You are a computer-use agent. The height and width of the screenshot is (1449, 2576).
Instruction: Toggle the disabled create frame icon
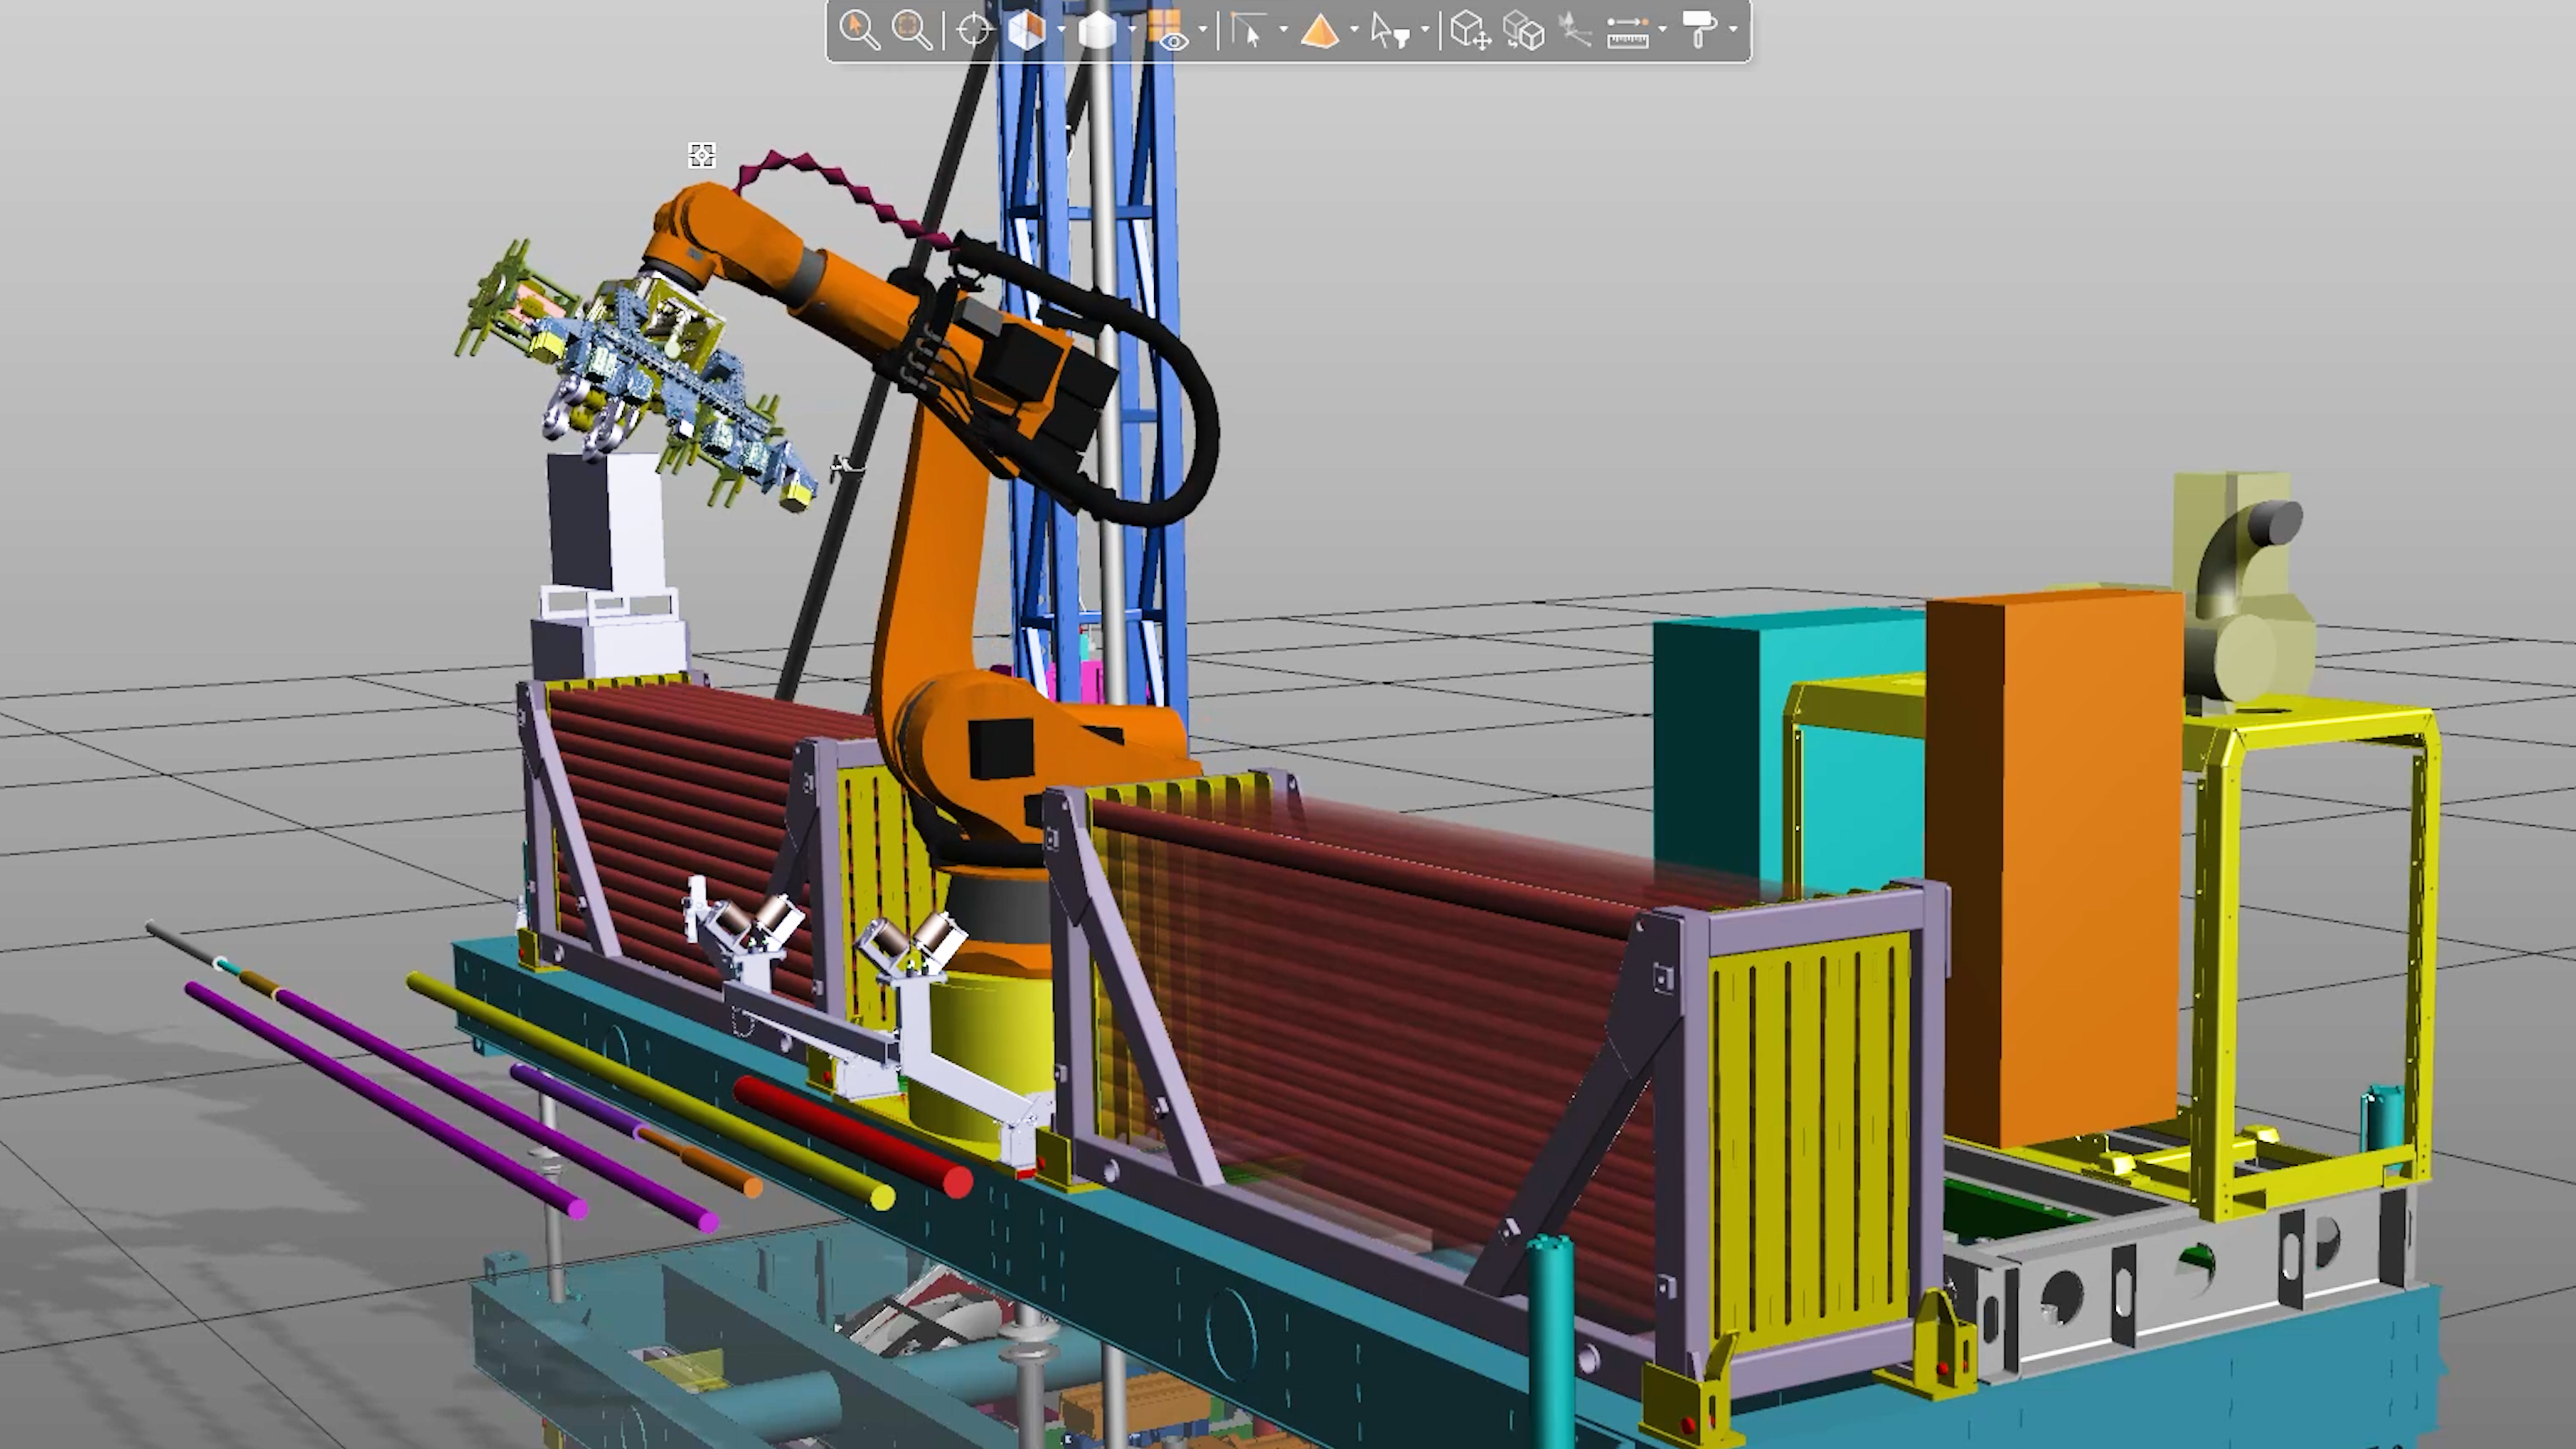[1575, 31]
